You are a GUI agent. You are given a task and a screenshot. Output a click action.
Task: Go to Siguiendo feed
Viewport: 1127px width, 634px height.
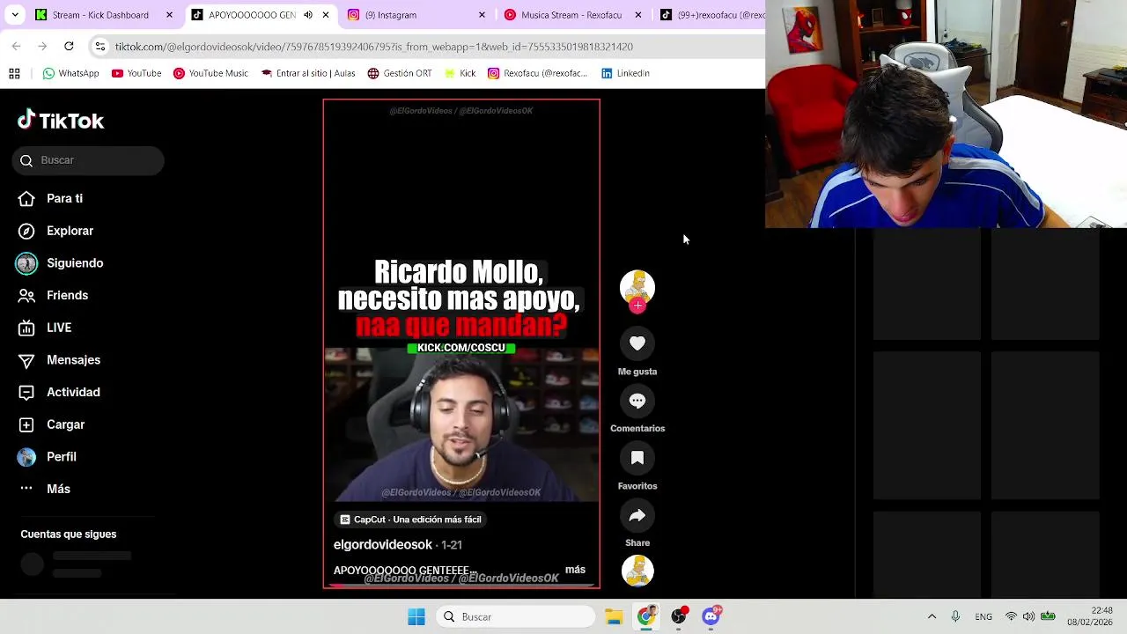(61, 263)
